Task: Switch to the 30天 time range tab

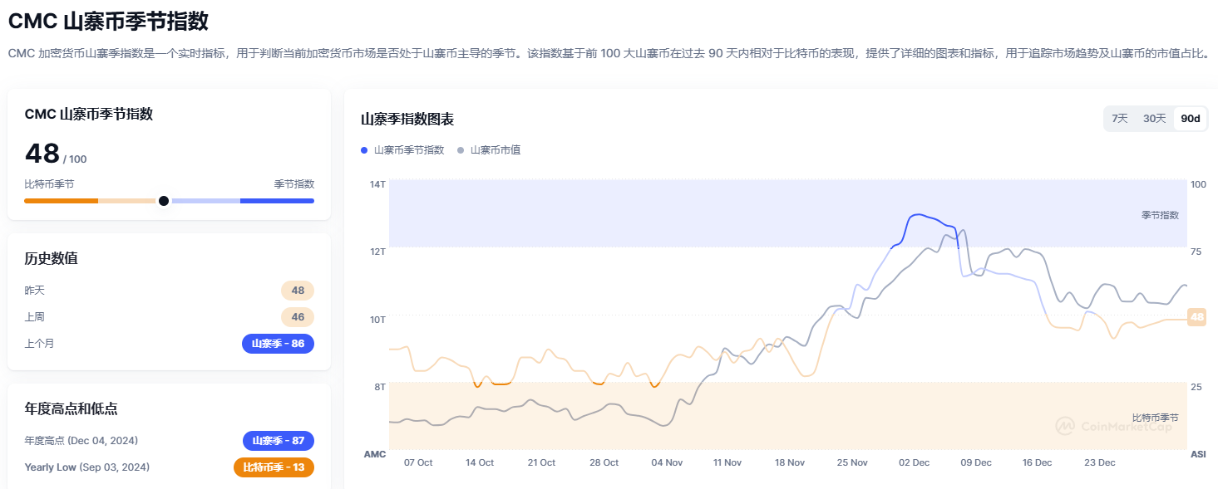Action: point(1153,118)
